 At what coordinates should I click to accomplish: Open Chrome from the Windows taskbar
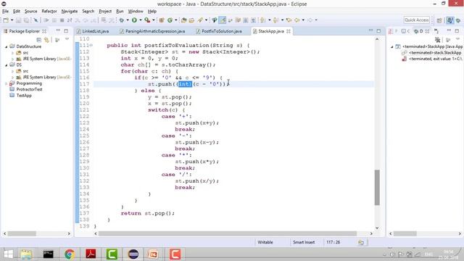[x=70, y=254]
